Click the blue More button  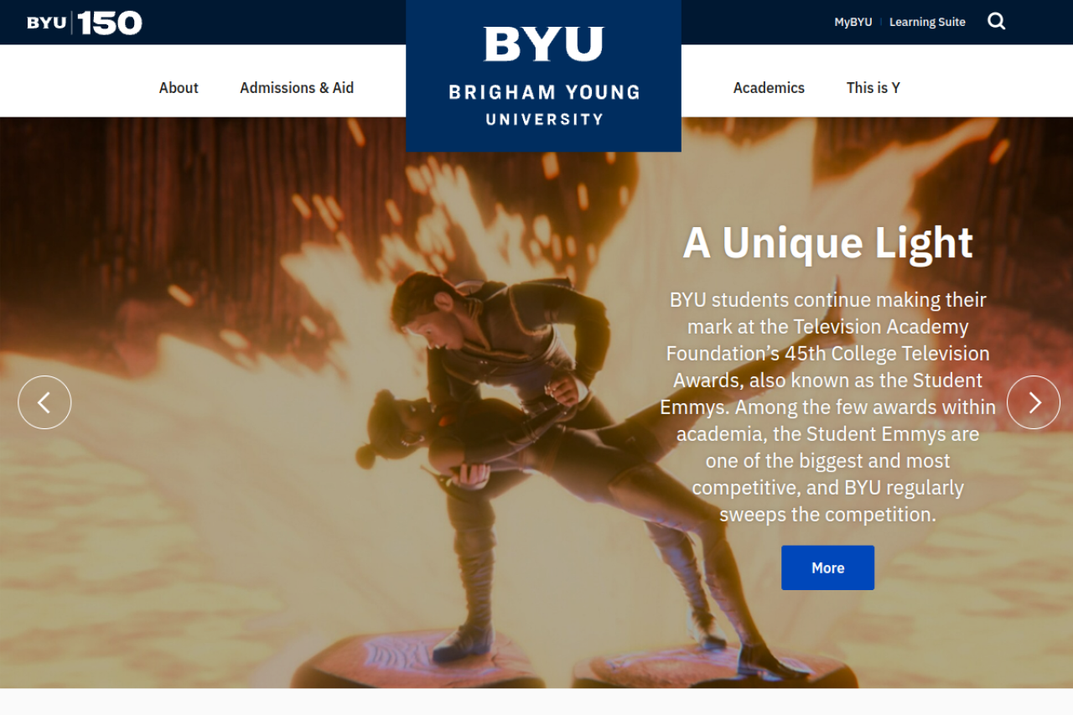pos(827,567)
